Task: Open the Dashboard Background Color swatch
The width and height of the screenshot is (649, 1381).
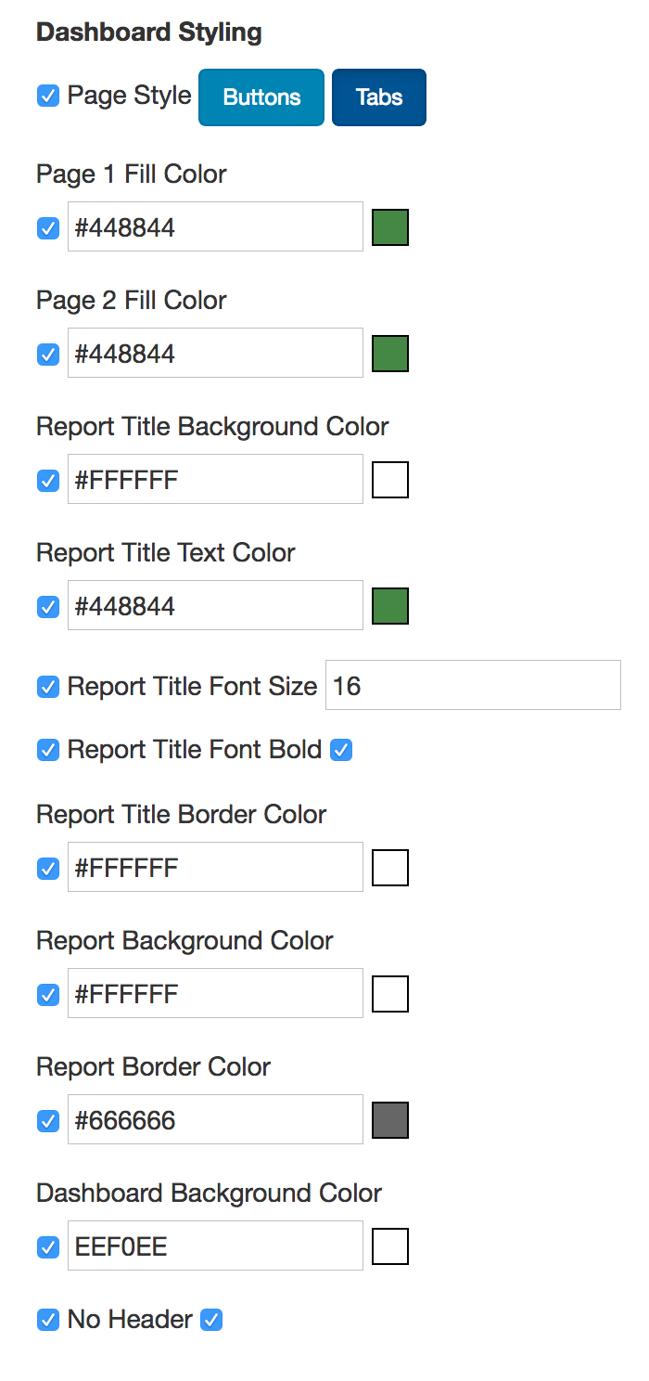Action: [389, 1245]
